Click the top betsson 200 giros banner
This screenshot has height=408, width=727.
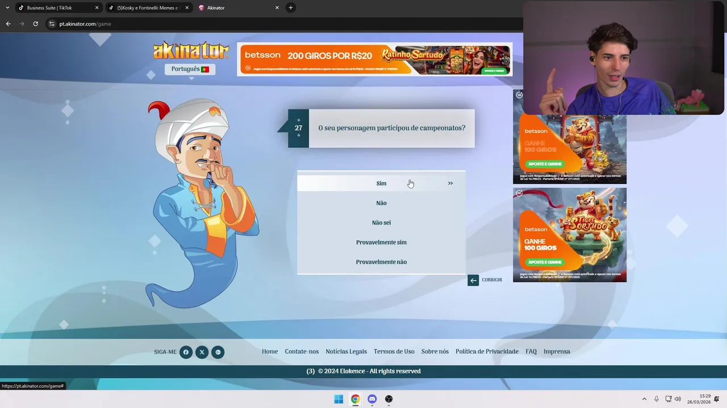(x=375, y=59)
